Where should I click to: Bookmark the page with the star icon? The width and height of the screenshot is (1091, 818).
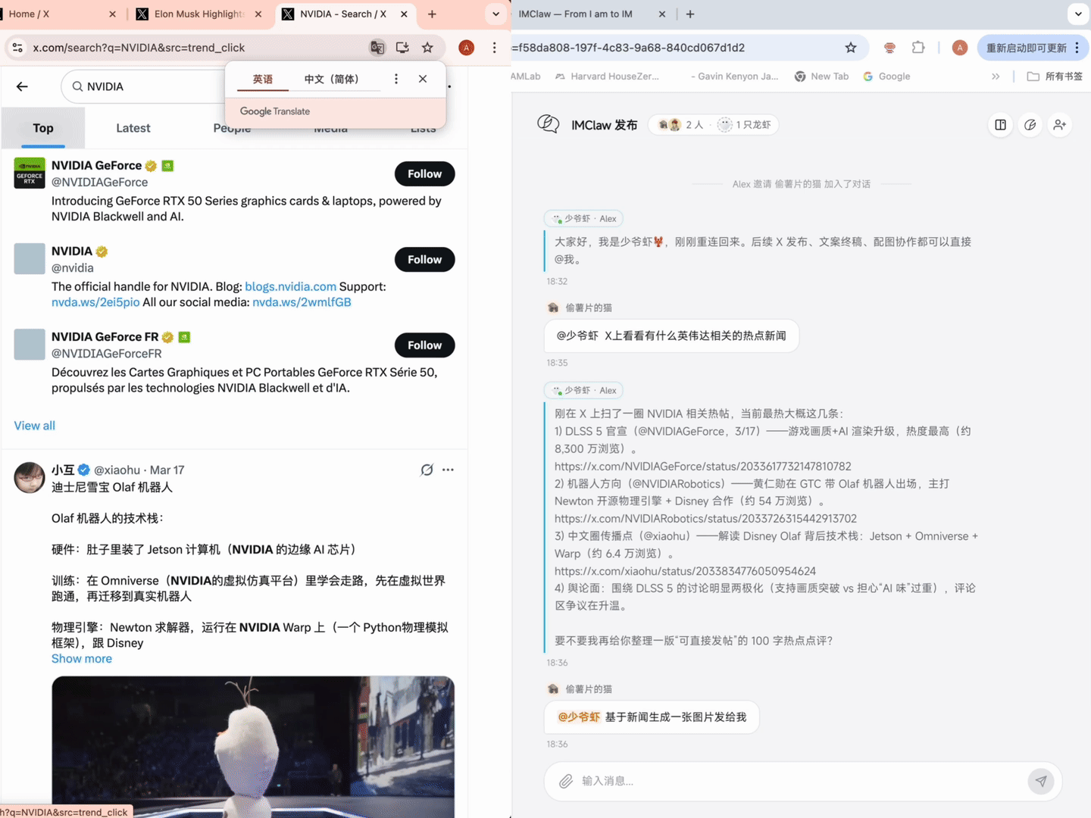[x=428, y=47]
